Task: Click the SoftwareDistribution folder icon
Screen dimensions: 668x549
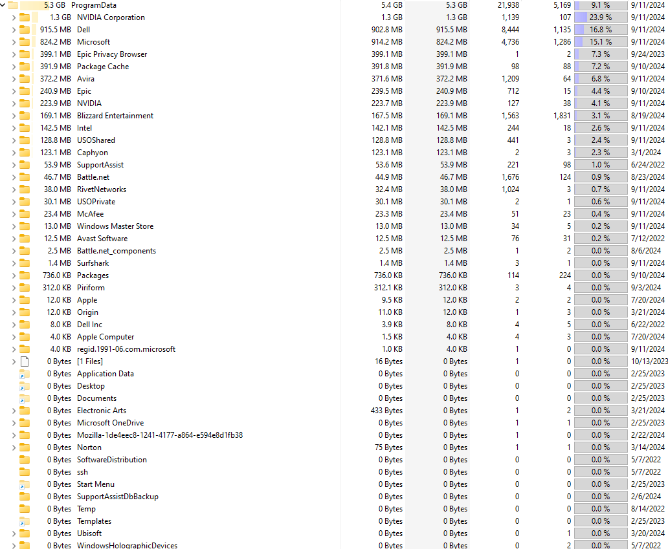Action: [x=25, y=460]
